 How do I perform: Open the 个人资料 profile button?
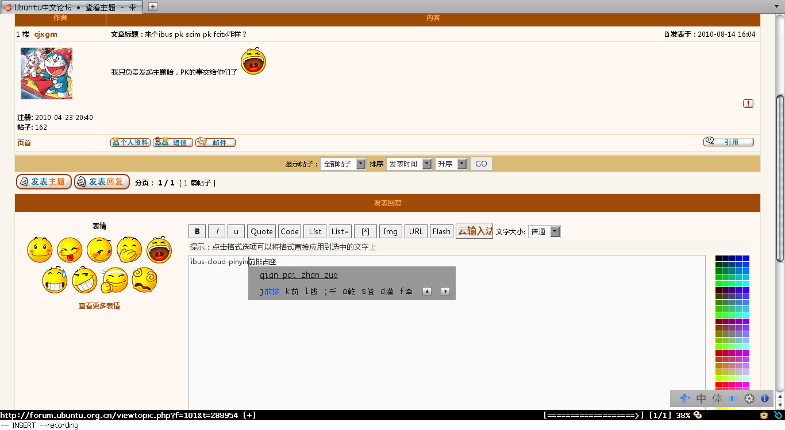130,142
